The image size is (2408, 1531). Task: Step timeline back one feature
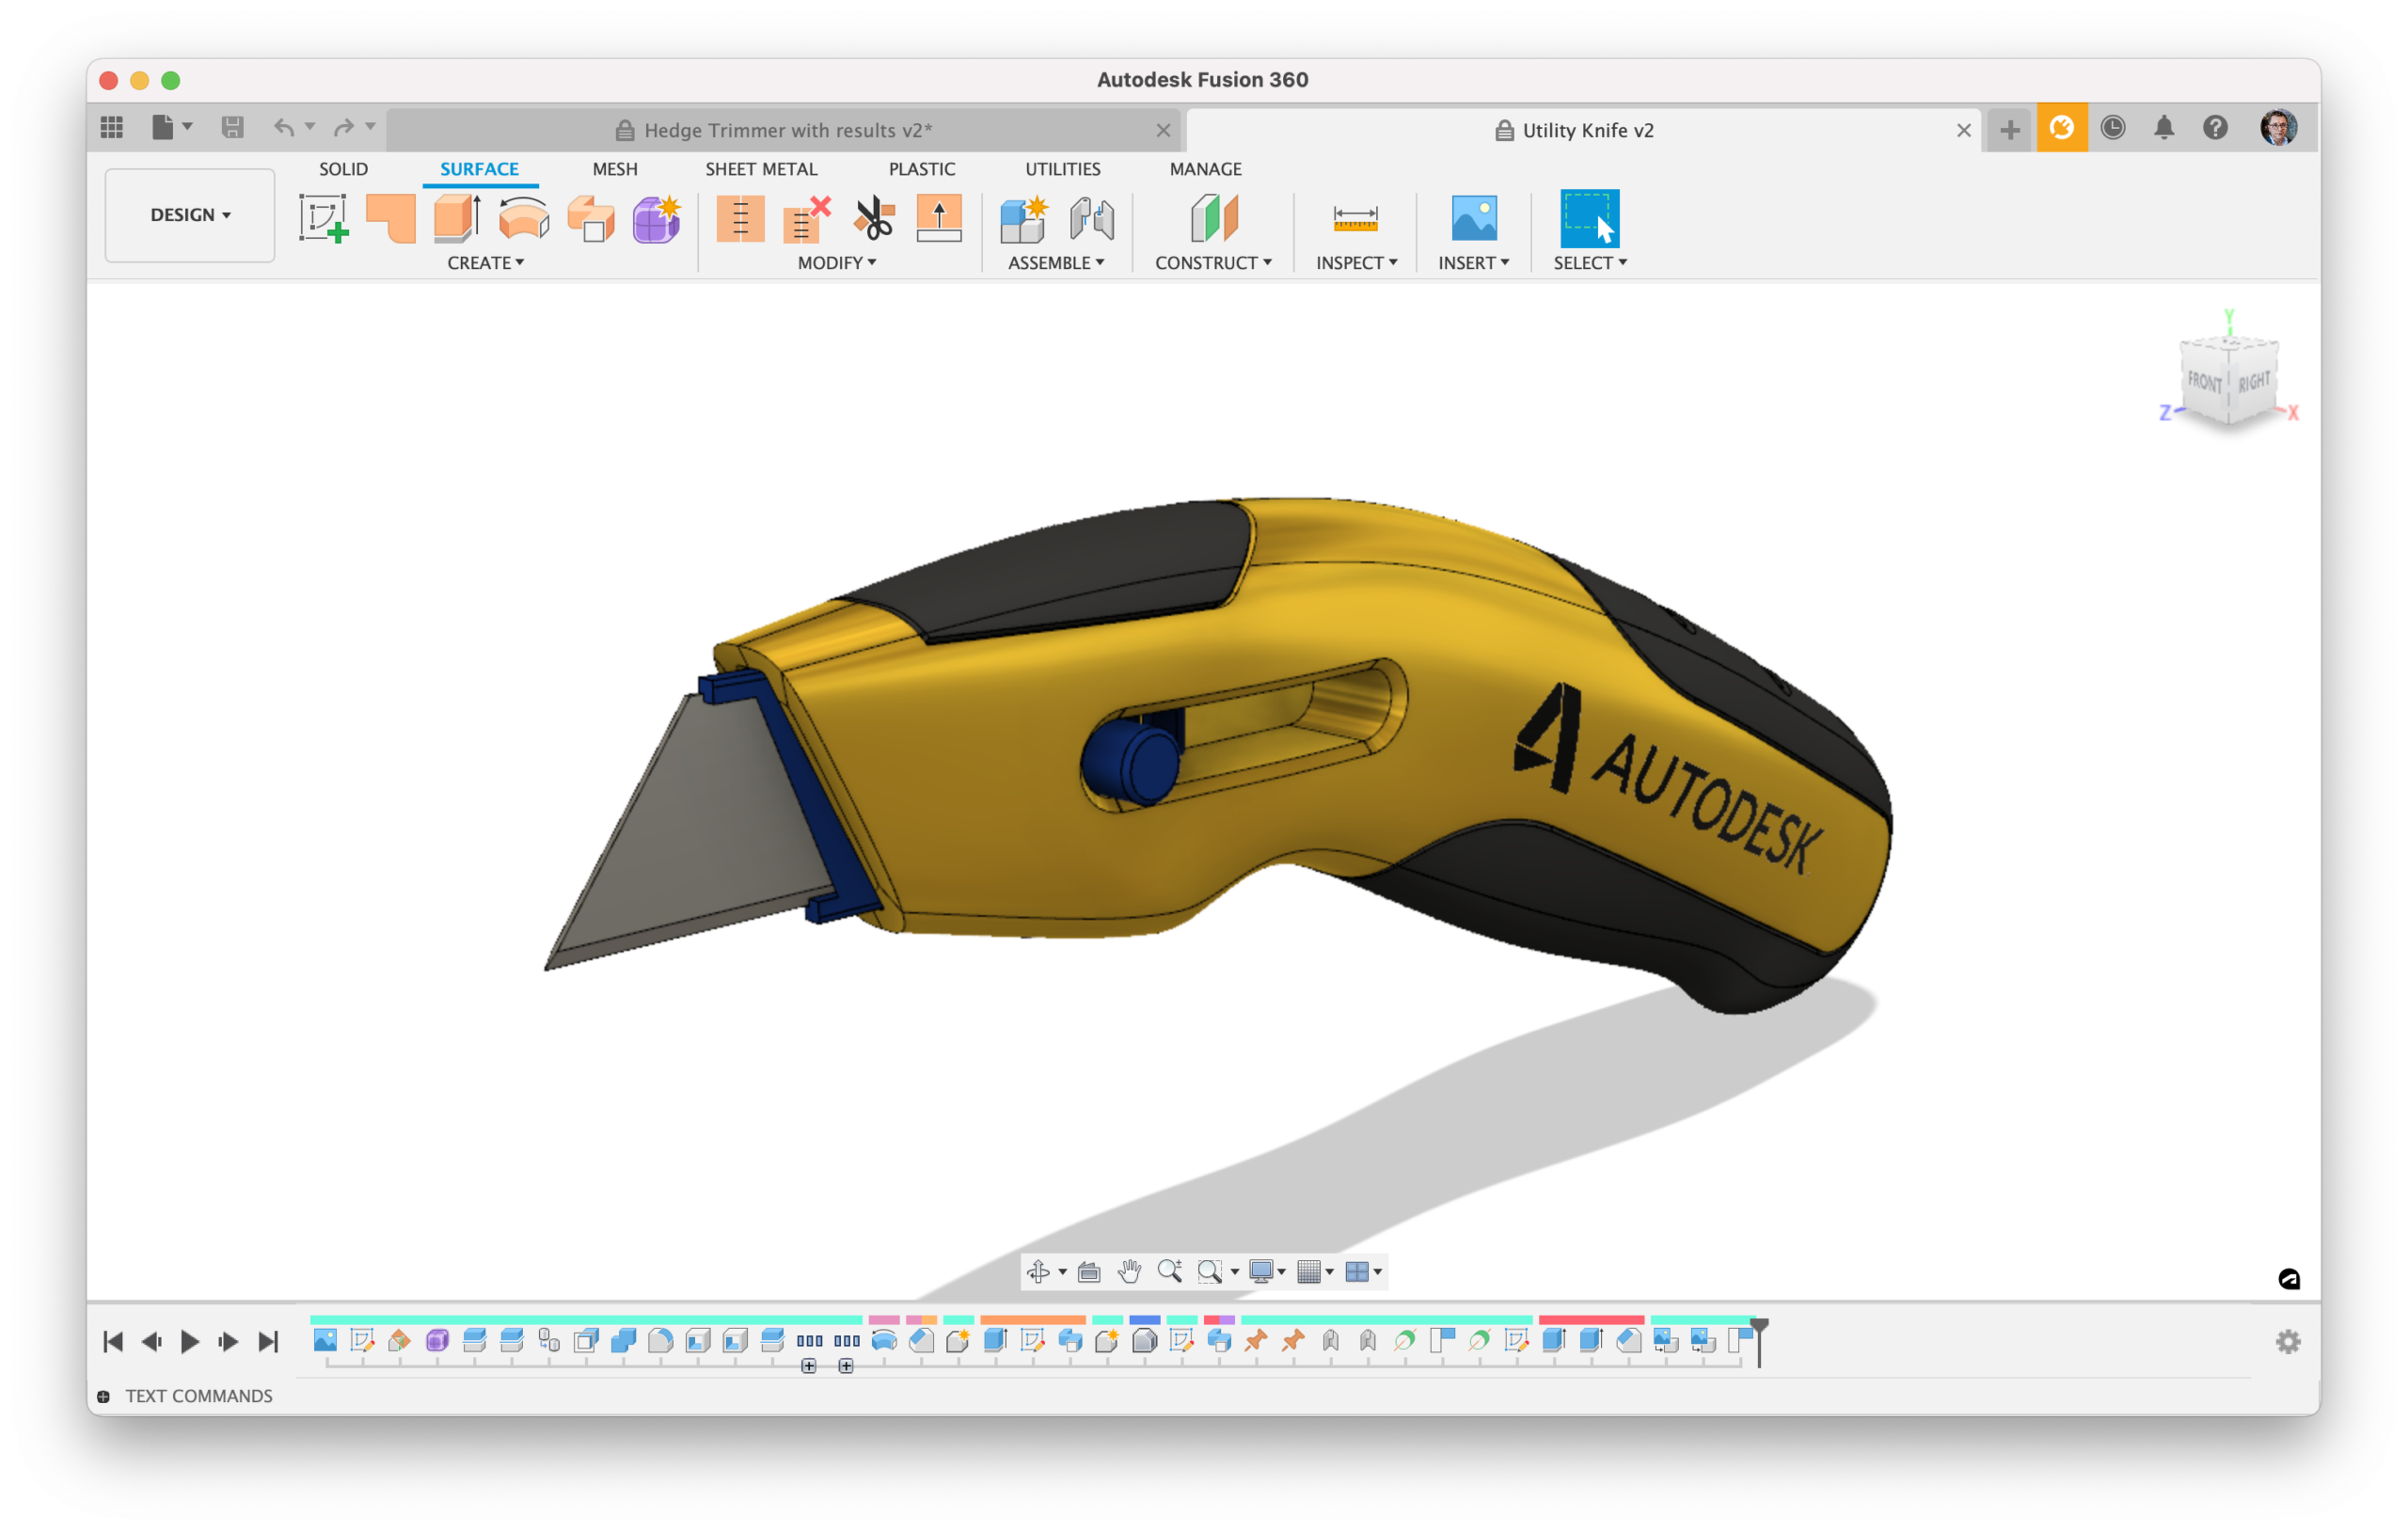(x=151, y=1341)
